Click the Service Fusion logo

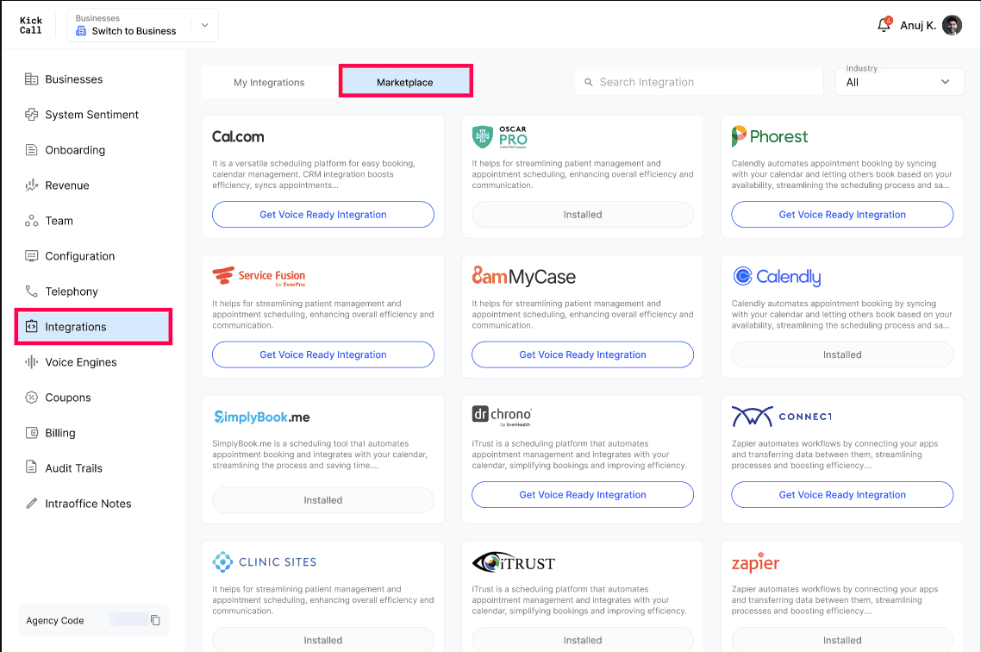click(259, 276)
